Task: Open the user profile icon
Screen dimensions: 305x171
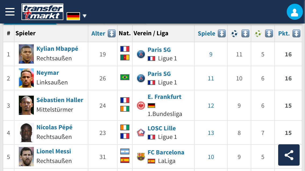Action: pos(295,12)
